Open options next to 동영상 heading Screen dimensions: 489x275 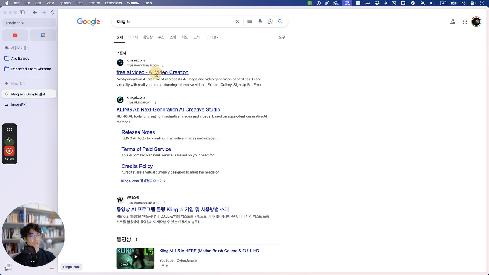(136, 240)
